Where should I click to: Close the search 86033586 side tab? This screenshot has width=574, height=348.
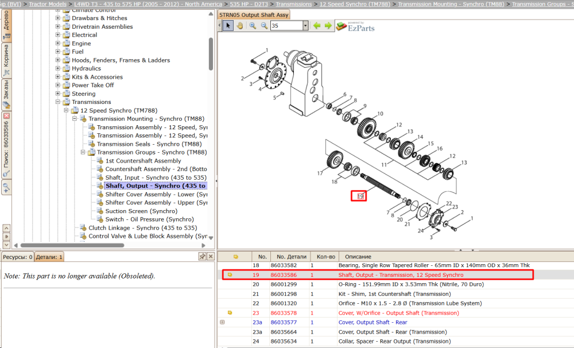pos(6,116)
